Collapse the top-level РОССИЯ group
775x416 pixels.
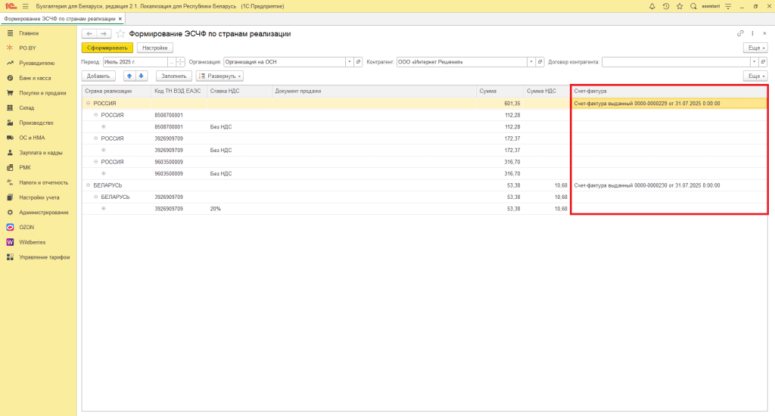click(88, 103)
